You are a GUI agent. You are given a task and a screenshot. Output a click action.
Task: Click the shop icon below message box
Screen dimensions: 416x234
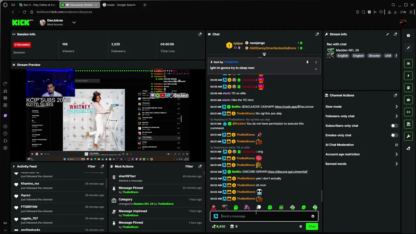pyautogui.click(x=232, y=227)
